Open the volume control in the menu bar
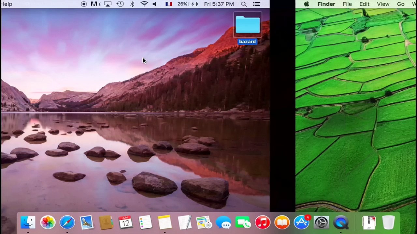Viewport: 417px width, 234px height. tap(155, 4)
